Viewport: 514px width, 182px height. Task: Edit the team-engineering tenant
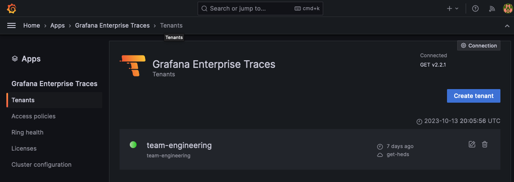(472, 144)
